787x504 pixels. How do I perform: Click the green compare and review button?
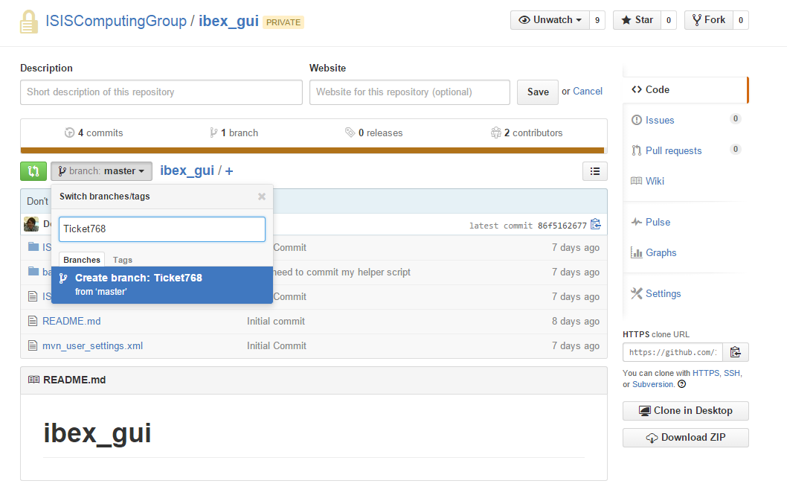(x=33, y=171)
